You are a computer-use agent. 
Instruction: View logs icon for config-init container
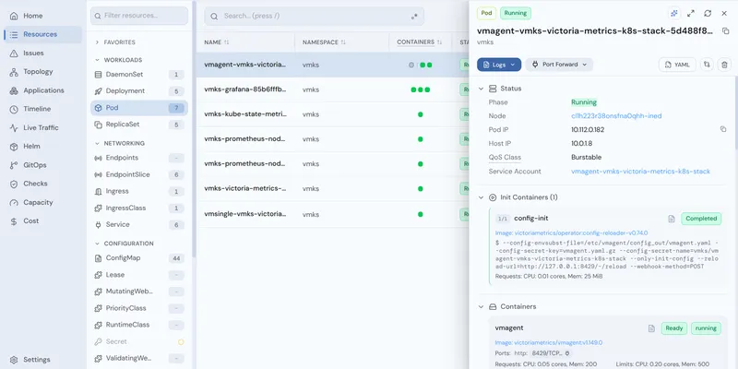[672, 219]
